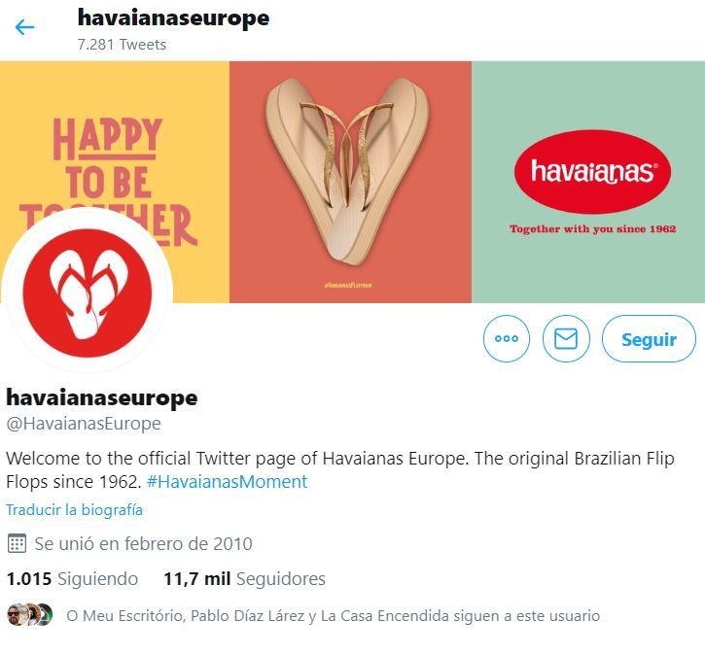Image resolution: width=705 pixels, height=654 pixels.
Task: Go back using the left arrow icon
Action: pyautogui.click(x=24, y=27)
